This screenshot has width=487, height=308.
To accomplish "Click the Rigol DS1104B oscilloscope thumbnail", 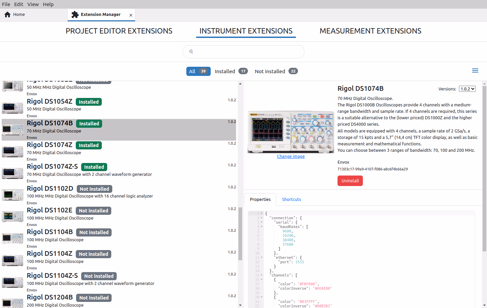I will point(13,238).
